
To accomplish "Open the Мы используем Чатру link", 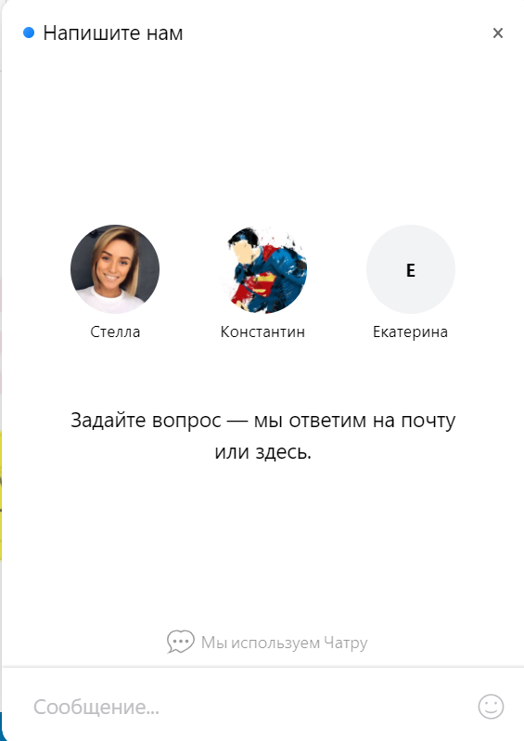I will (284, 643).
